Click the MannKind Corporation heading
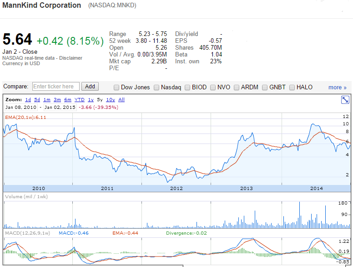Image resolution: width=353 pixels, height=267 pixels. coord(42,5)
